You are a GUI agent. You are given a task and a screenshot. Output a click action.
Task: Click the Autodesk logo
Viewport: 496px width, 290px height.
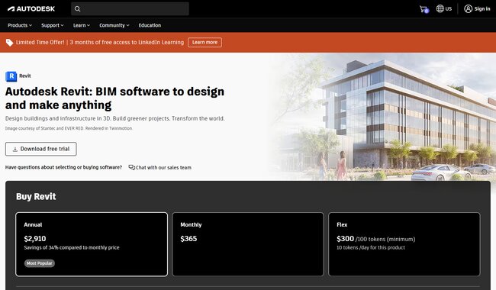click(31, 9)
